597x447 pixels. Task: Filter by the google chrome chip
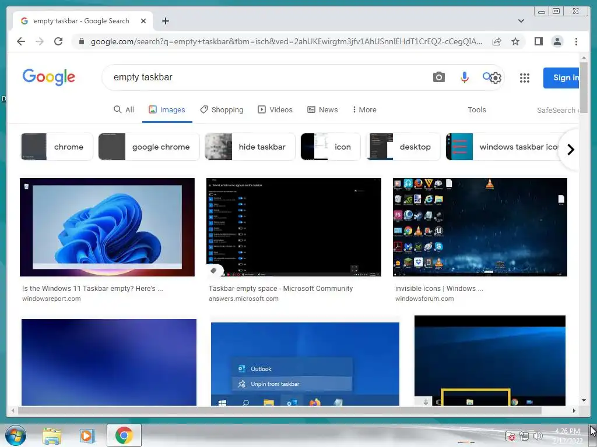[149, 147]
